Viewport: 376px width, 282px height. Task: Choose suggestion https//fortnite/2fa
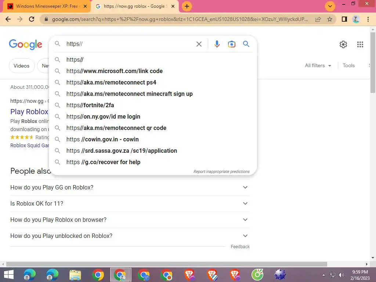(153, 105)
